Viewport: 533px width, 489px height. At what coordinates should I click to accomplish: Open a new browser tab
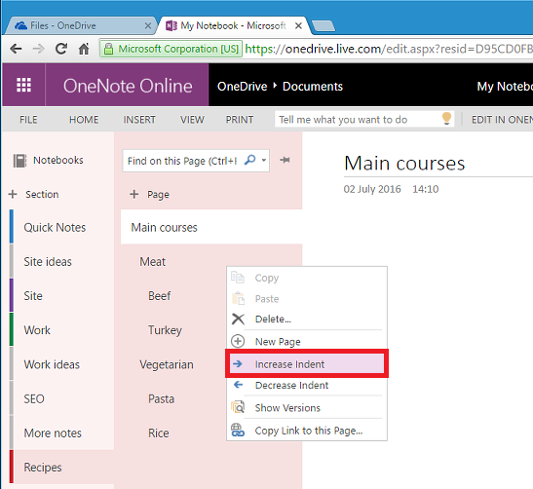(324, 26)
